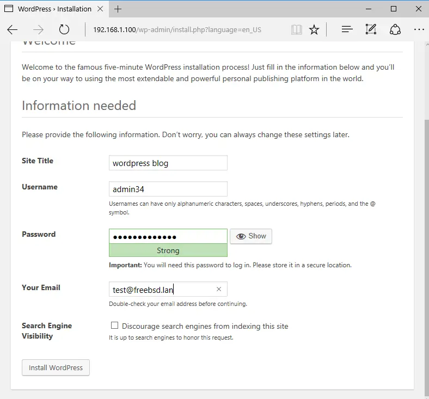This screenshot has height=399, width=429.
Task: Click the address bar URL
Action: tap(177, 30)
